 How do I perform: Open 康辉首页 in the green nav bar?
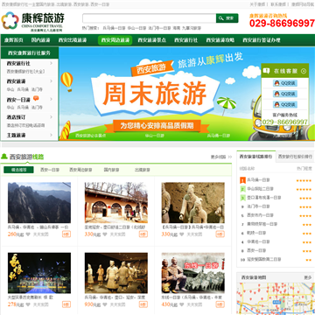(x=13, y=40)
